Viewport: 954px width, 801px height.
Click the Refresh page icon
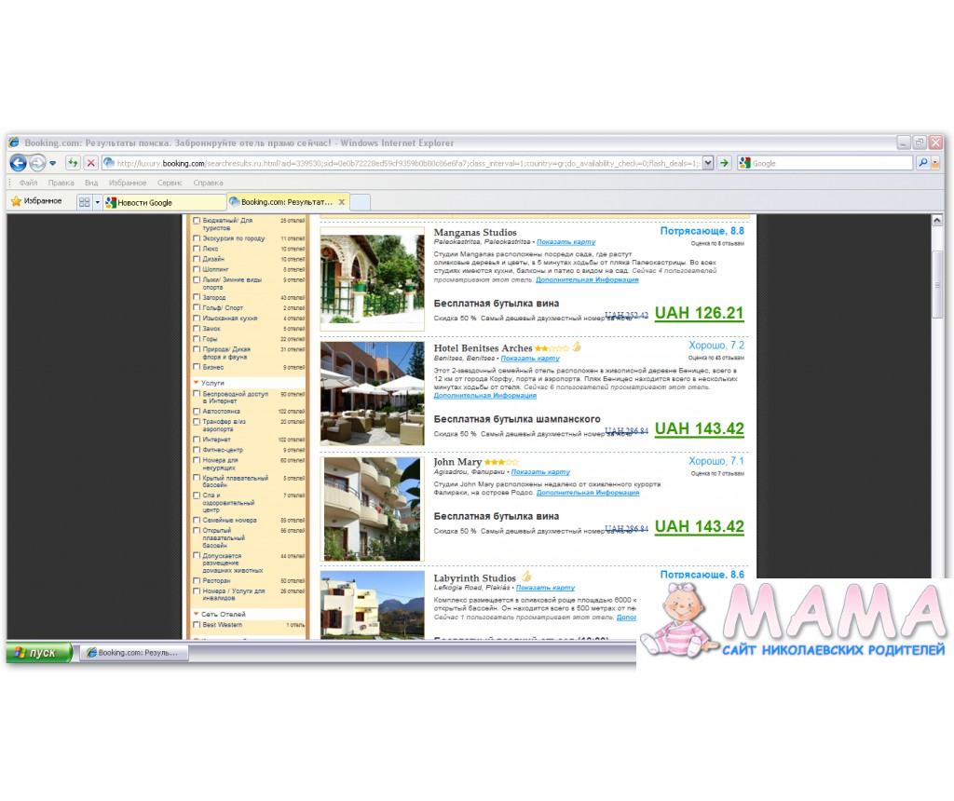tap(72, 163)
